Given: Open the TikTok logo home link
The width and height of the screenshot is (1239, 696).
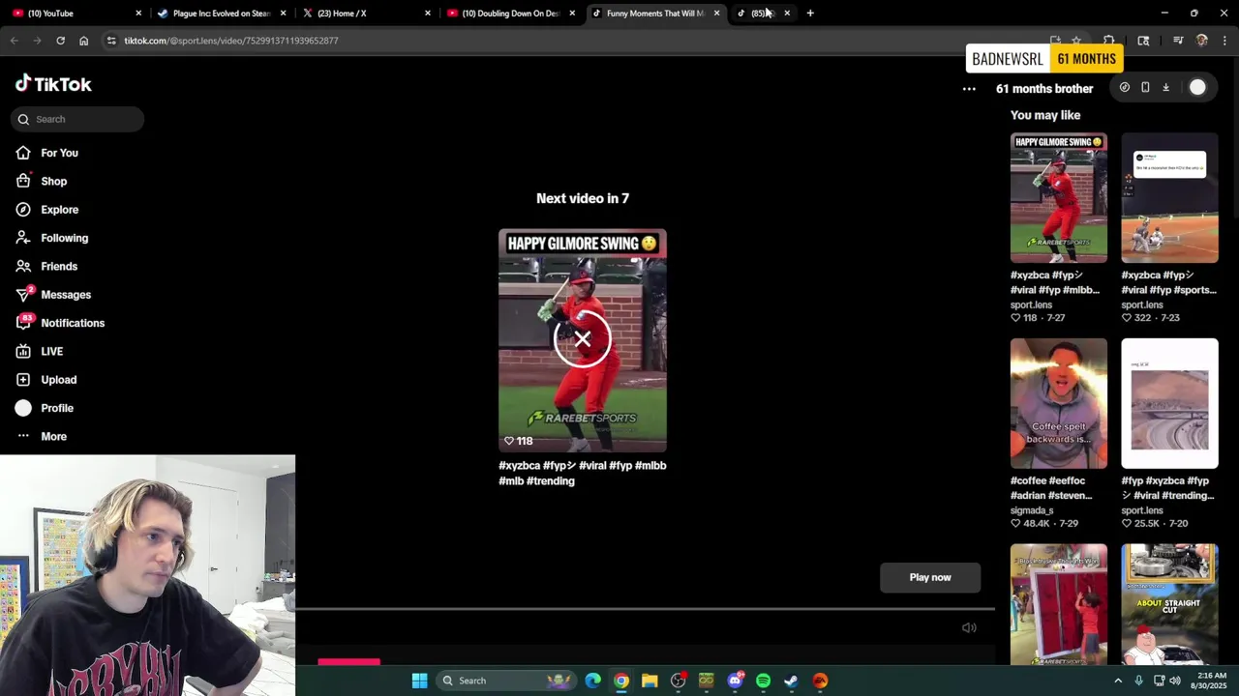Looking at the screenshot, I should [x=53, y=84].
